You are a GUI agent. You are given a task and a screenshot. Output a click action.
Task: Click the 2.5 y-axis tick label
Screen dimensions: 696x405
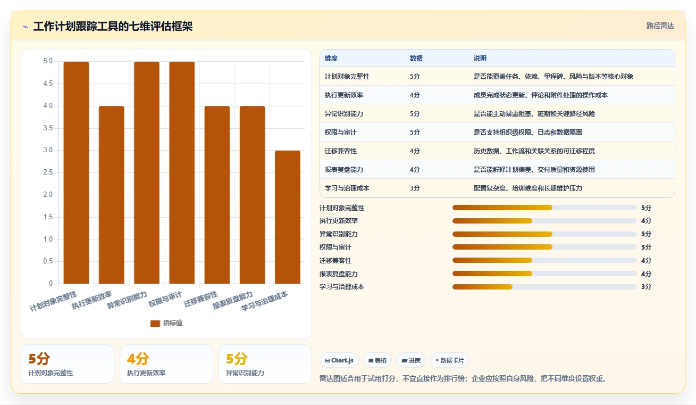48,172
